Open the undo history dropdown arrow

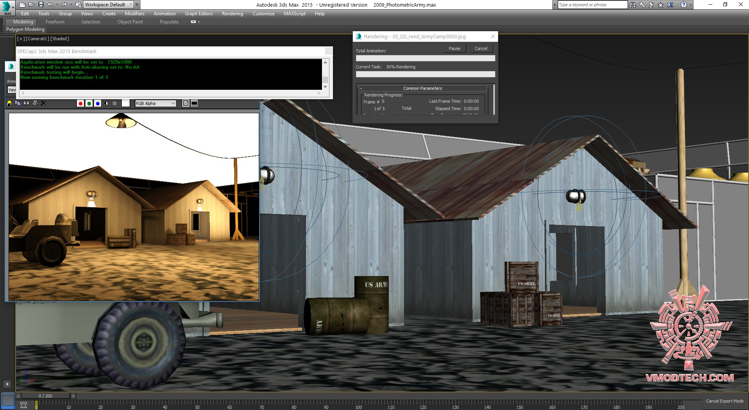coord(57,5)
